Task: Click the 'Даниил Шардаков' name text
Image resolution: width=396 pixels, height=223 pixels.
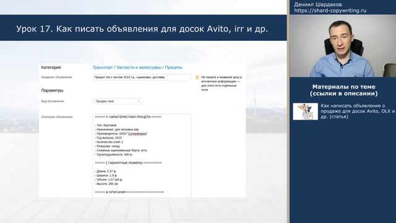Action: (x=317, y=4)
